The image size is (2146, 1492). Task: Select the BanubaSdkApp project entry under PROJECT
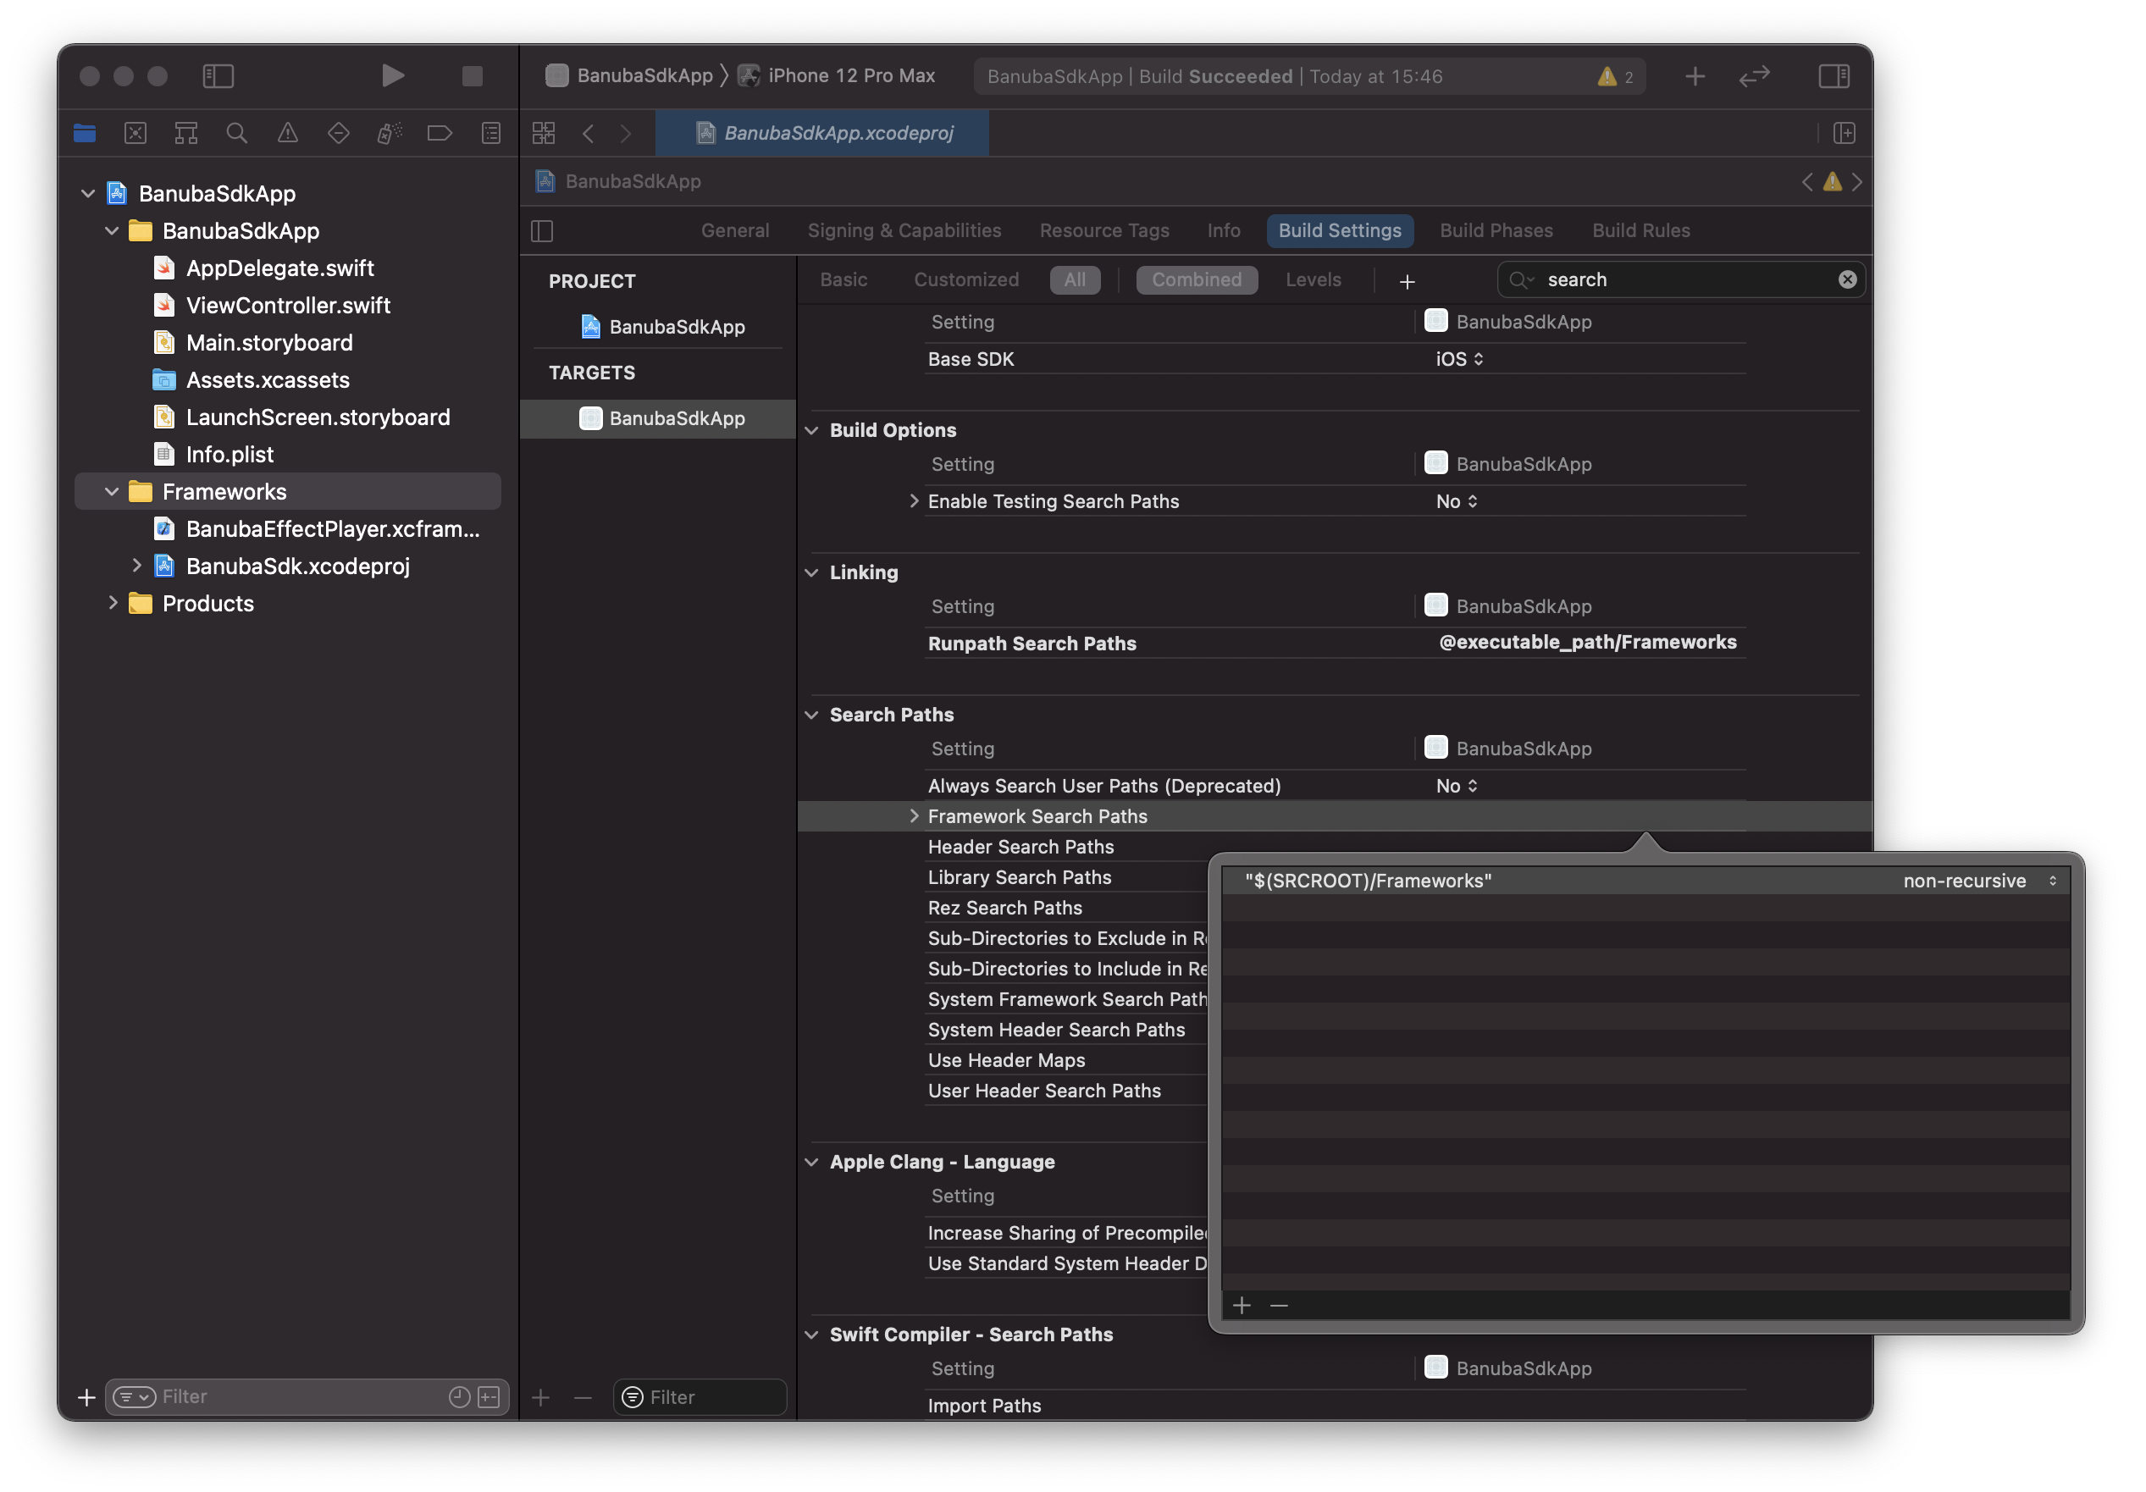(662, 326)
